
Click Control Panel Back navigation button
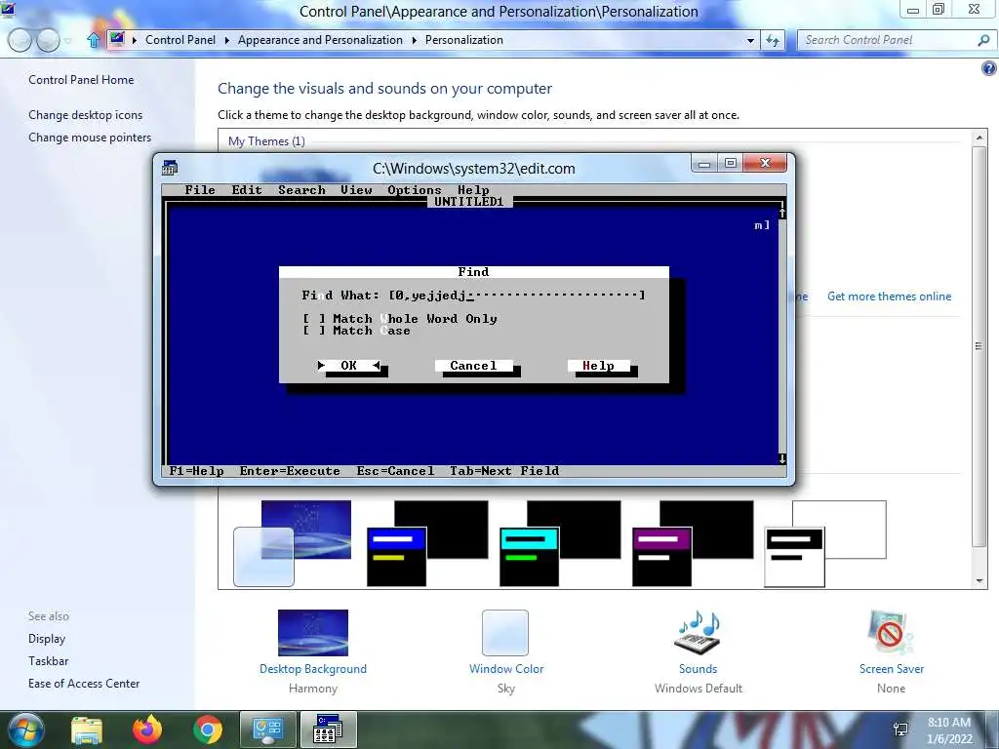20,40
